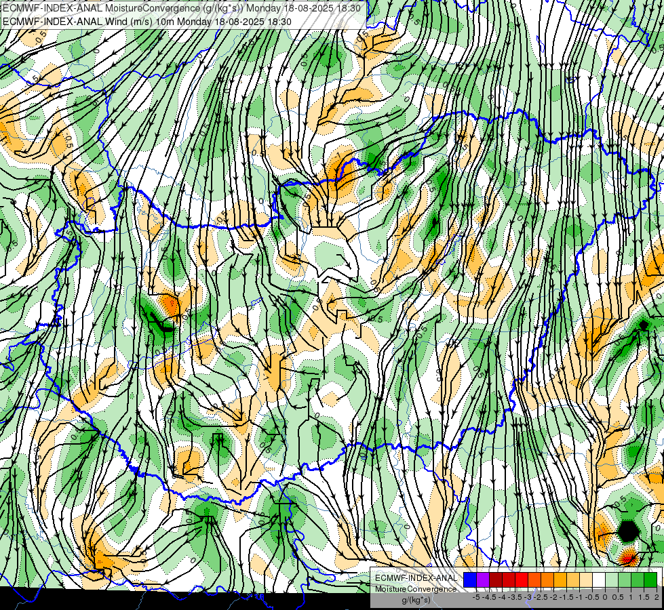The image size is (664, 610).
Task: Click the Wind (m/s) 10m title line
Action: point(147,21)
